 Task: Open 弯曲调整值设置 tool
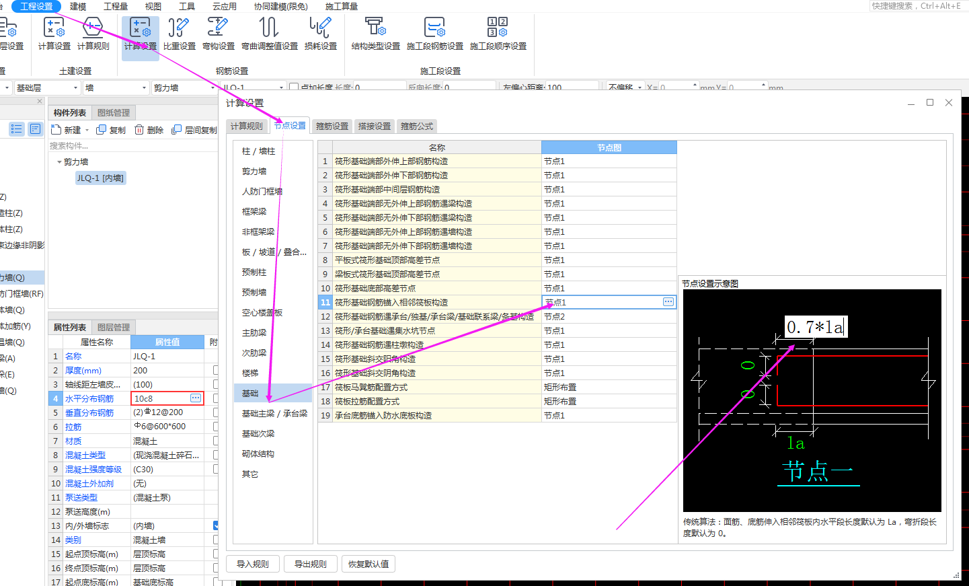click(x=270, y=34)
